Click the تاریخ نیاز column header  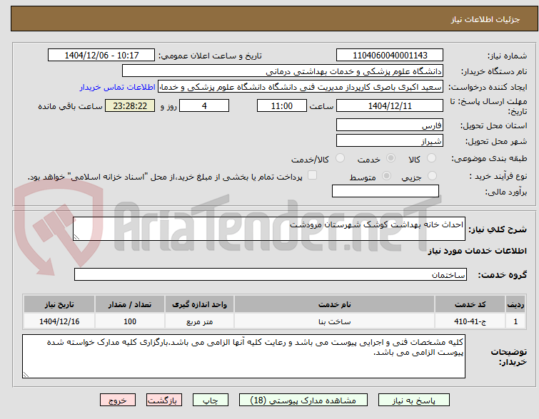[59, 304]
